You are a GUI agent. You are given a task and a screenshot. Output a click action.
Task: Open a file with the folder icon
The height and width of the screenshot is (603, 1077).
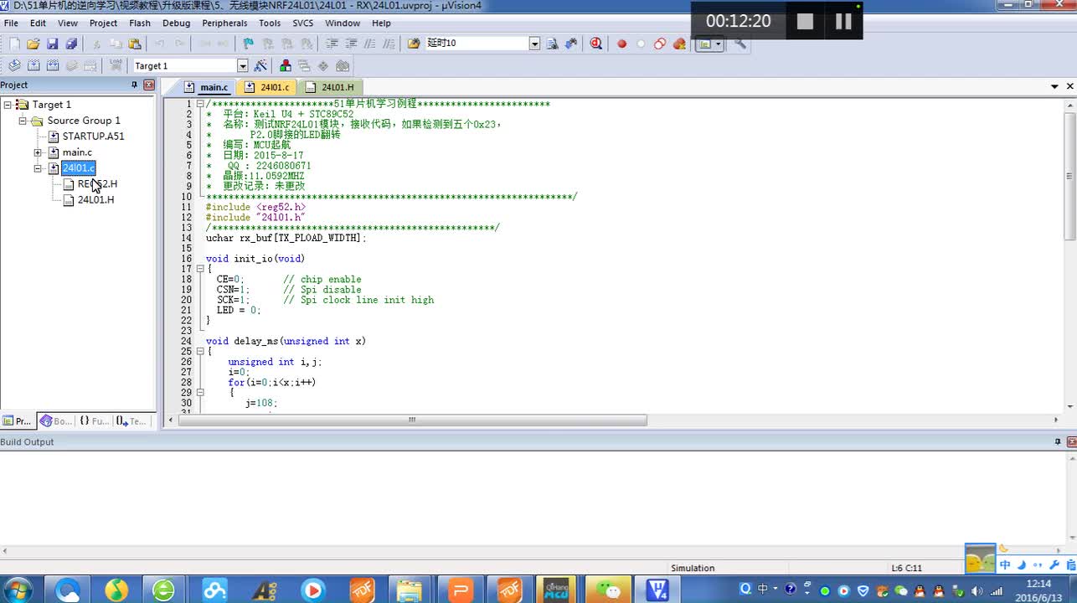coord(33,44)
